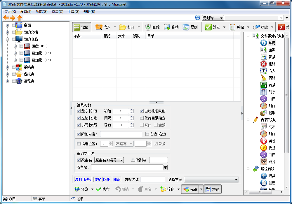Click the 移动 toolbar icon
Image resolution: width=292 pixels, height=204 pixels.
click(x=167, y=27)
